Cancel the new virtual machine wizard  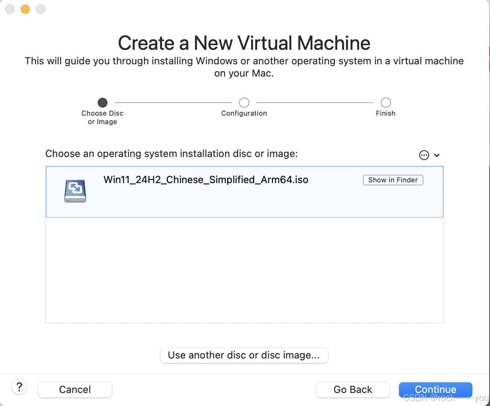coord(75,390)
